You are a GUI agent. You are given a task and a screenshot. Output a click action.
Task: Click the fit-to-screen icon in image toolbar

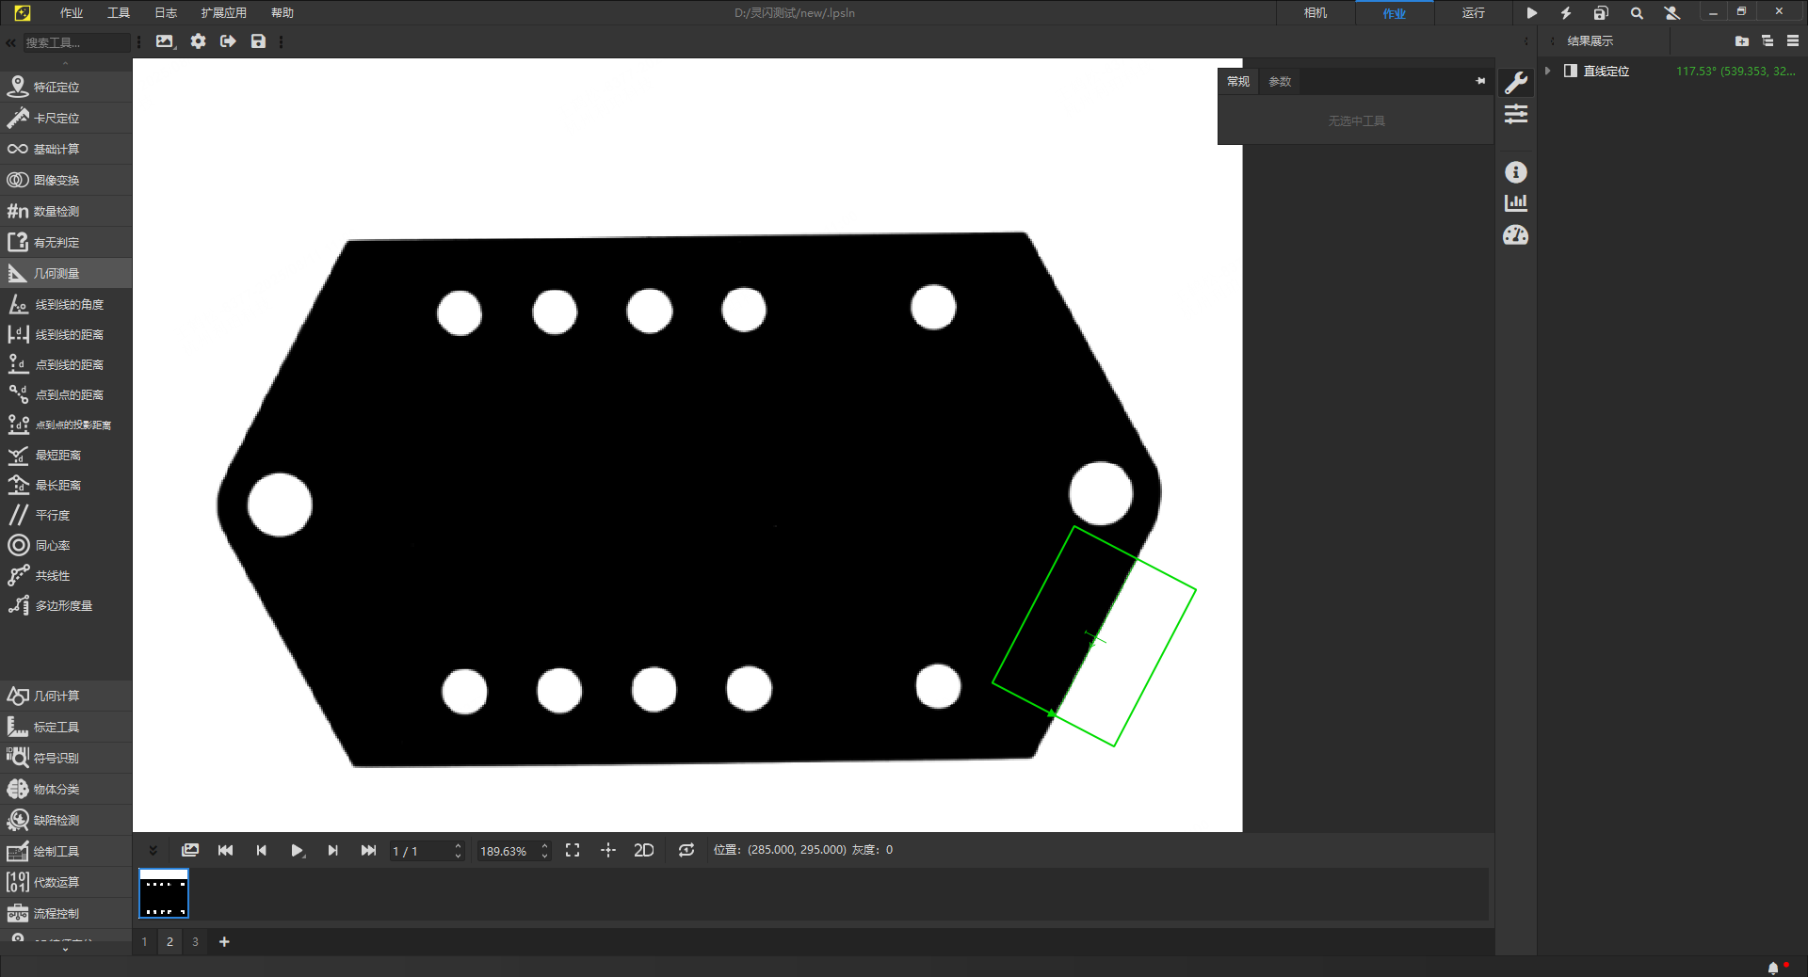click(573, 851)
